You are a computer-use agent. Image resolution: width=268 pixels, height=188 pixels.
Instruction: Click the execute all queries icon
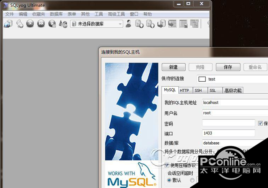coord(41,24)
